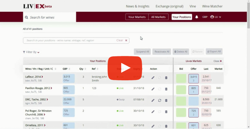The image size is (250, 129).
Task: Click the search magnifier icon
Action: click(26, 17)
